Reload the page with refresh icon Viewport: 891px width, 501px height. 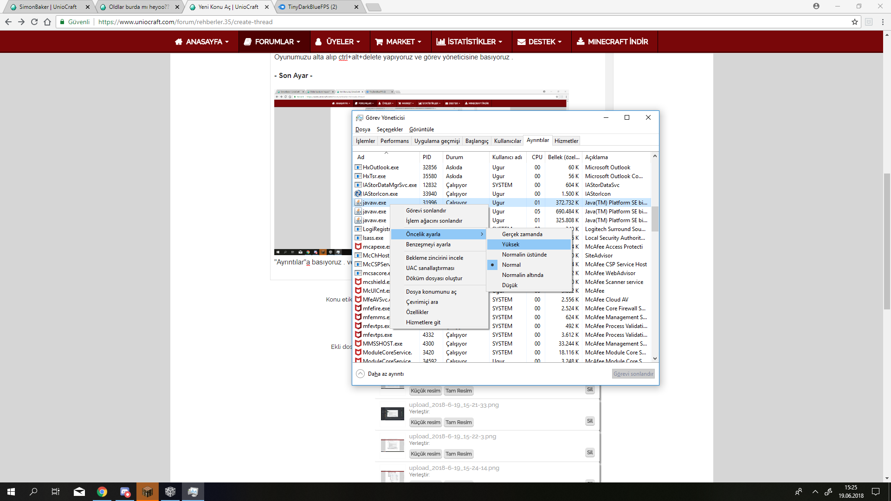[x=34, y=22]
